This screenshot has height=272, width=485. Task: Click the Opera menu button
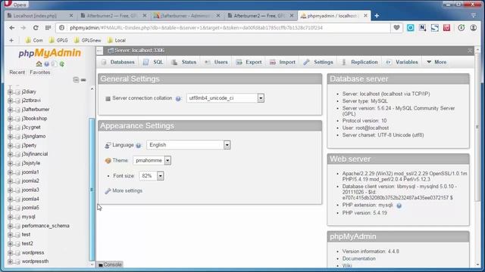point(15,4)
